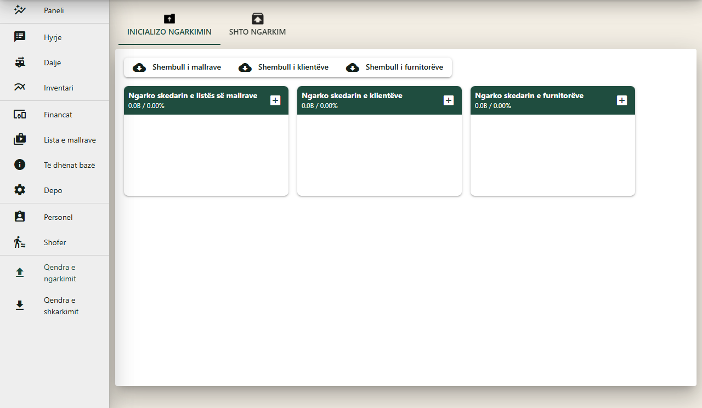
Task: Switch to Inicializo Ngarkimin tab
Action: (x=169, y=25)
